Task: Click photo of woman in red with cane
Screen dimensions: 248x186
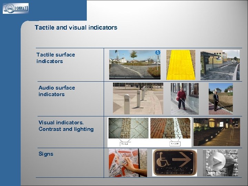Action: [185, 99]
